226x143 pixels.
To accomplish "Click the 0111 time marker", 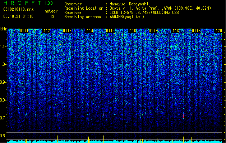I will [x=24, y=31].
